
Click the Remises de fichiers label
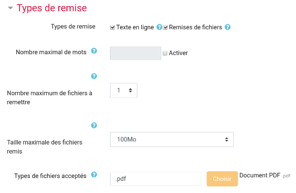coord(196,27)
